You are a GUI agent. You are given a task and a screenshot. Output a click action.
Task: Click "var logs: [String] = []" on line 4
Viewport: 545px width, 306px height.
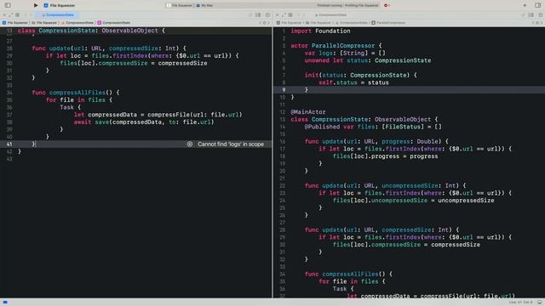(345, 53)
